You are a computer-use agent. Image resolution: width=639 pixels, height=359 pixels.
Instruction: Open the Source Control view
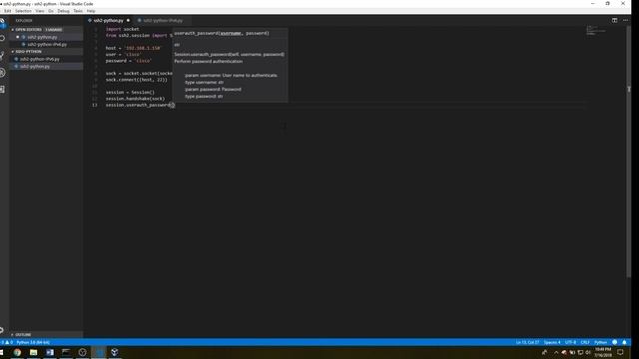pos(2,56)
